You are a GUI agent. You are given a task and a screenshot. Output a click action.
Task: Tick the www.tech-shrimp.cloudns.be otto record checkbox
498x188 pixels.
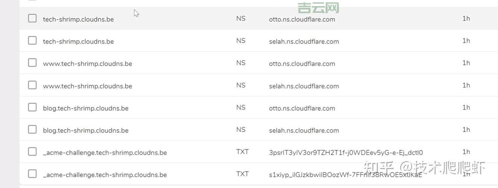pyautogui.click(x=32, y=63)
